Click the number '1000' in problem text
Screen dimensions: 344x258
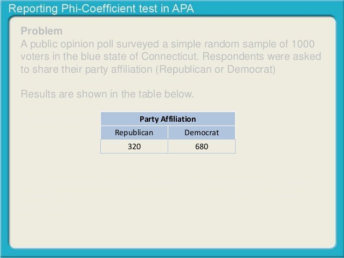(x=303, y=44)
